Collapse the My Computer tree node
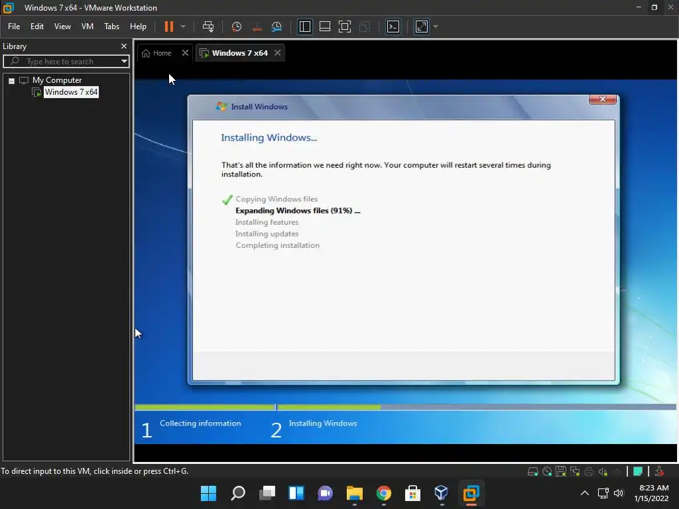 (x=12, y=80)
